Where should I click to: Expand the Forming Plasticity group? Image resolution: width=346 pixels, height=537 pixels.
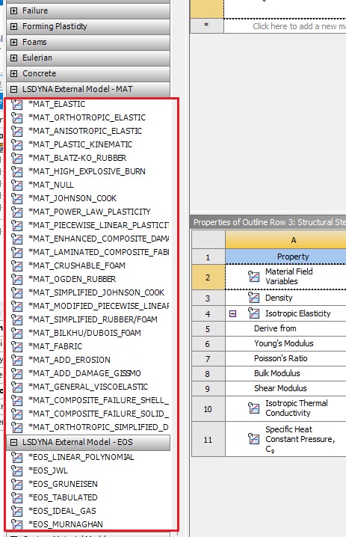13,27
